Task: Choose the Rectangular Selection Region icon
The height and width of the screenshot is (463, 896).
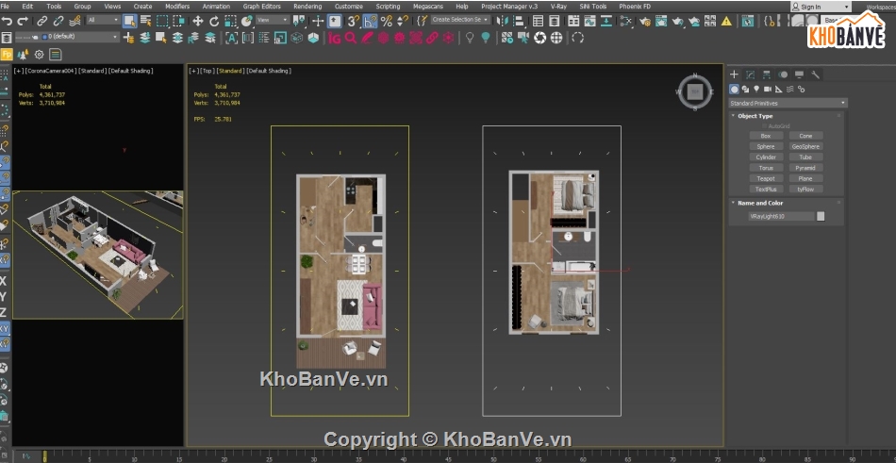Action: (162, 21)
